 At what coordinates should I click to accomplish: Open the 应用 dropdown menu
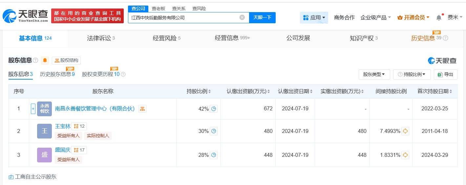[x=314, y=17]
